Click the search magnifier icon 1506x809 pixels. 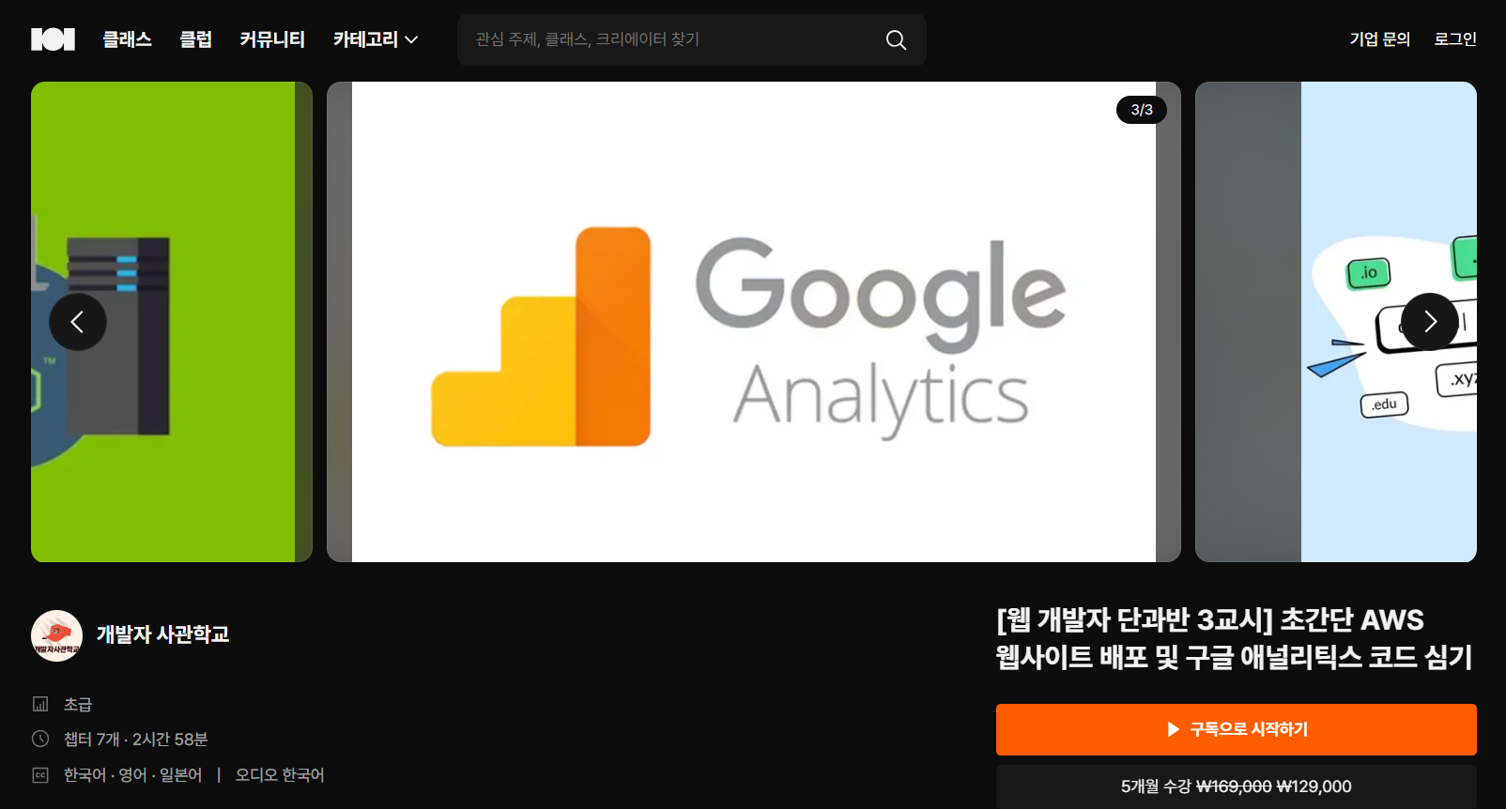(896, 40)
